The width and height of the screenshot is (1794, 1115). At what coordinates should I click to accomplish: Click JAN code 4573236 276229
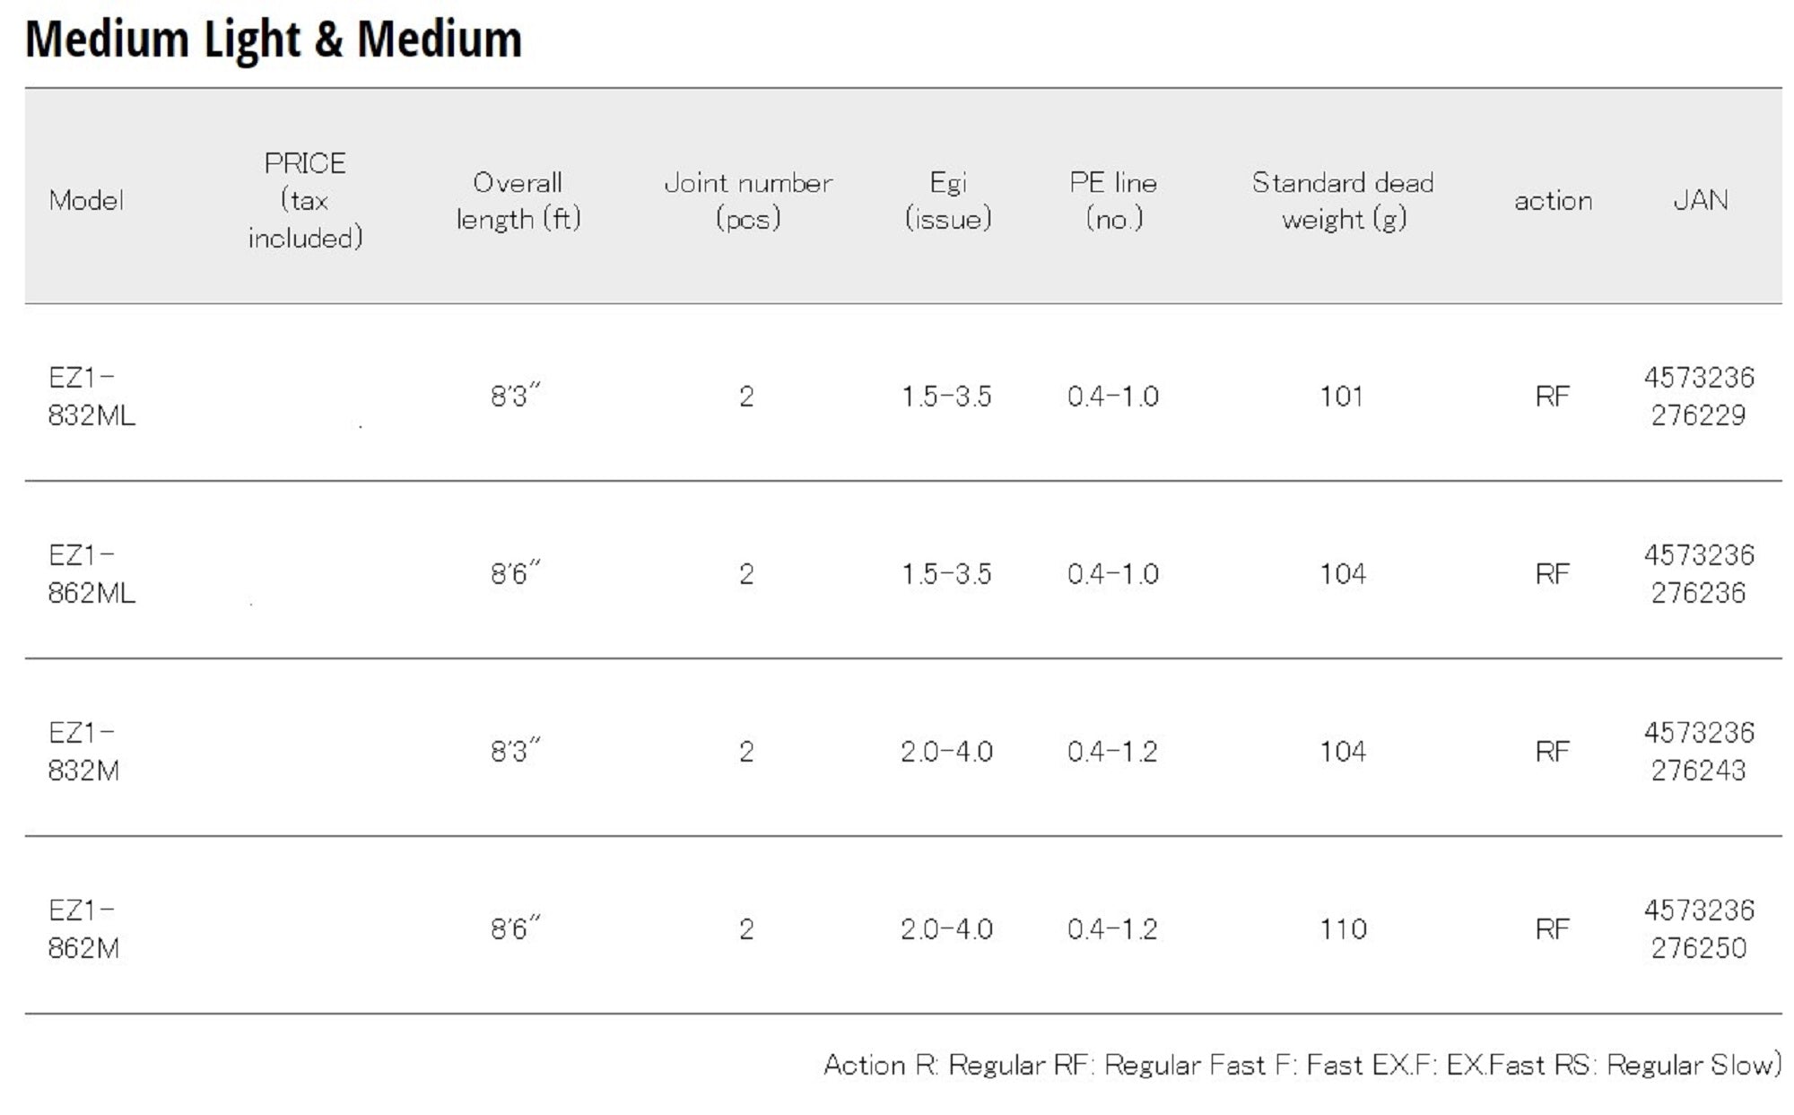coord(1698,396)
